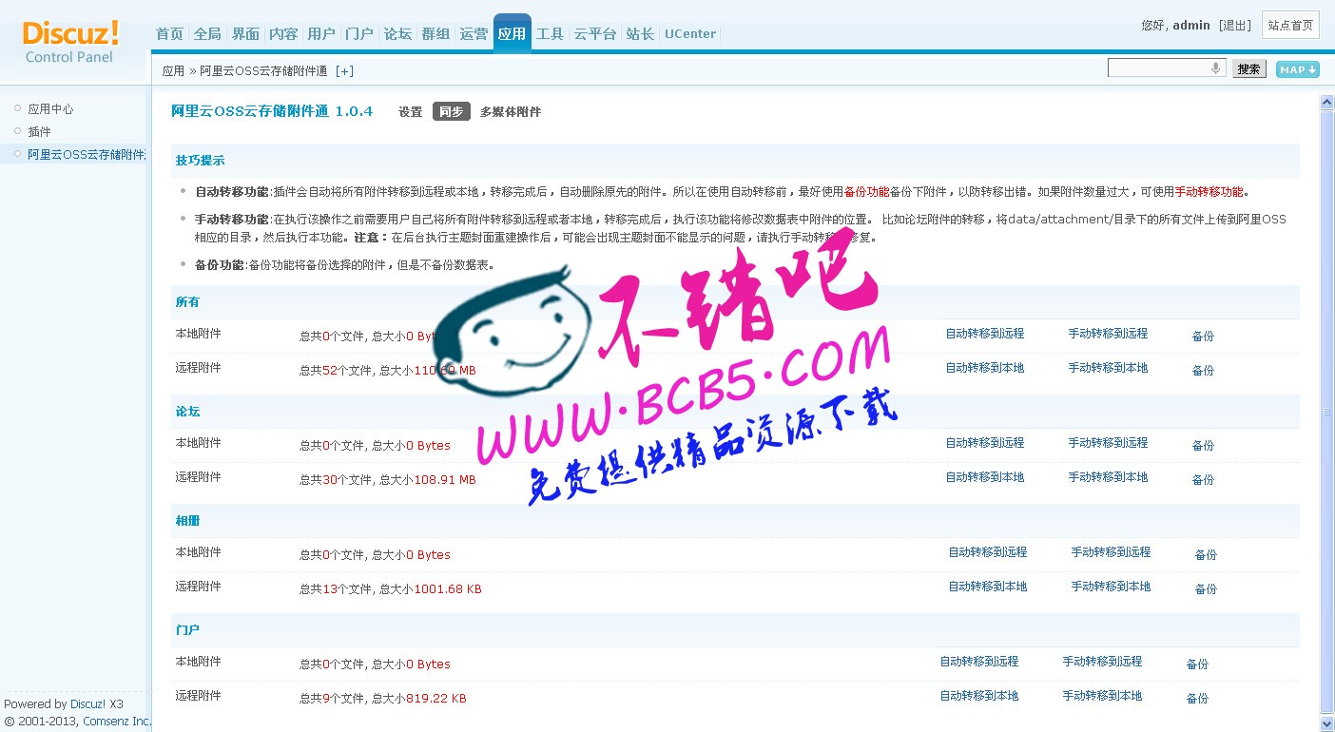
Task: Click the [+] add shortcut link
Action: click(x=344, y=71)
